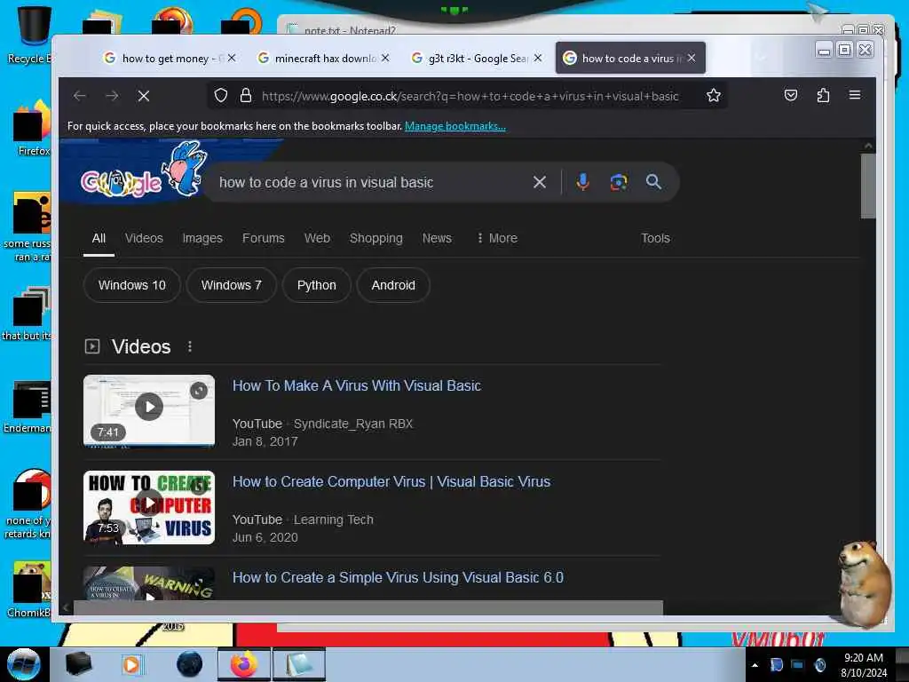Select the News results tab
This screenshot has width=909, height=682.
coord(437,238)
